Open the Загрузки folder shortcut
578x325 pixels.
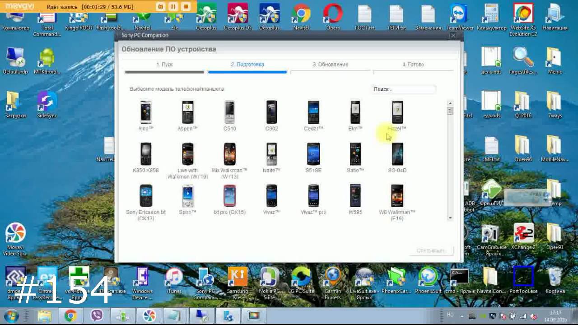15,105
